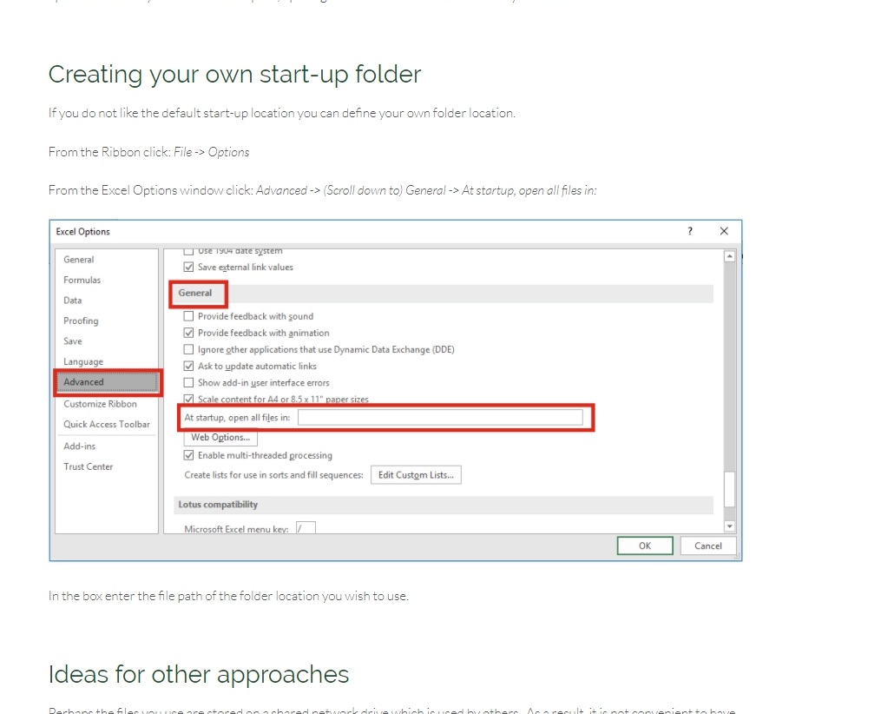Open the Trust Center category
The image size is (881, 714).
pyautogui.click(x=89, y=466)
